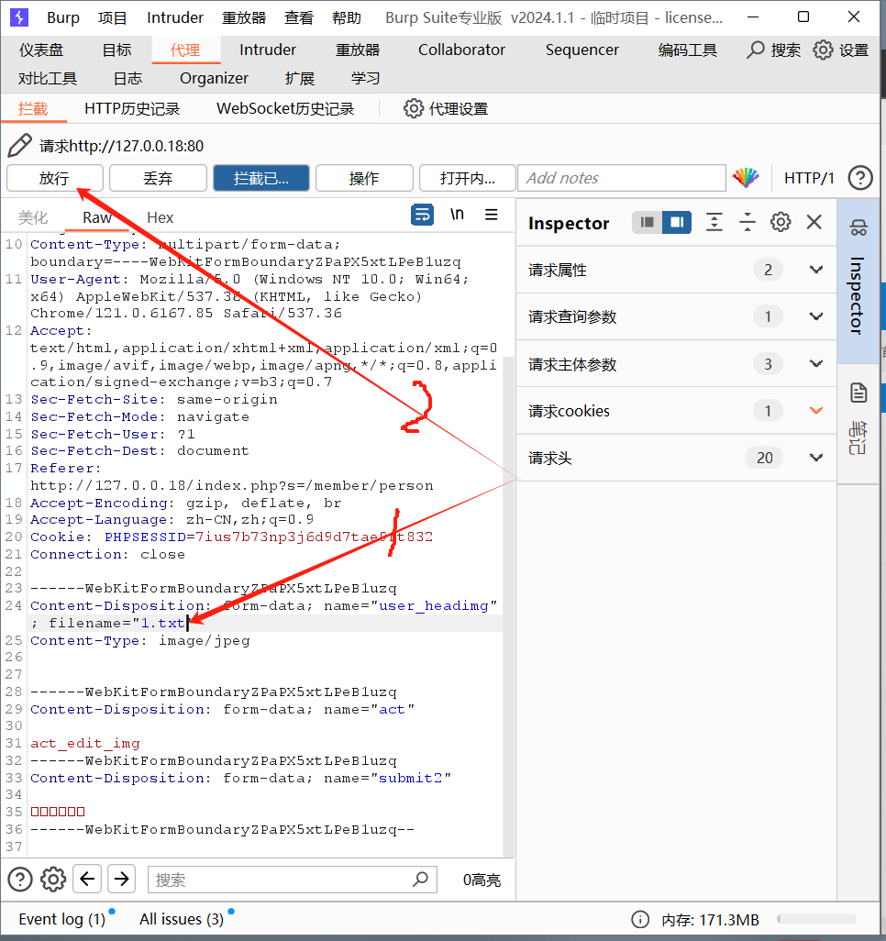Viewport: 886px width, 941px height.
Task: Open the 打开内... browser button
Action: pyautogui.click(x=468, y=178)
